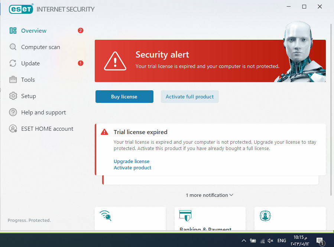The image size is (334, 247).
Task: Follow the Upgrade license link
Action: (x=132, y=161)
